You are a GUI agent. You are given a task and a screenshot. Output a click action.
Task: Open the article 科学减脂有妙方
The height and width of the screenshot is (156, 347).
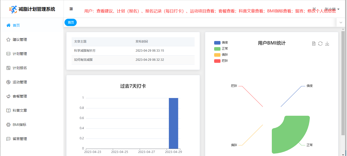85,51
